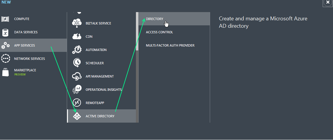Click the API Management cloud icon

coord(77,76)
